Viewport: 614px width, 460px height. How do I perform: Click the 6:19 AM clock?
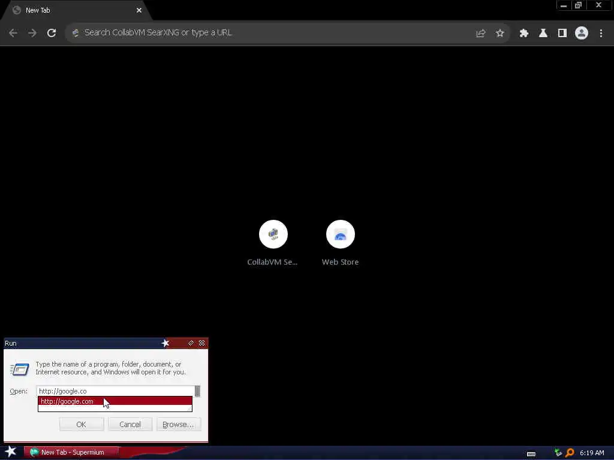tap(592, 453)
